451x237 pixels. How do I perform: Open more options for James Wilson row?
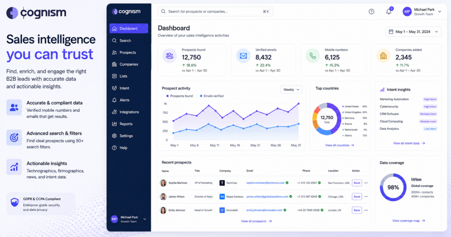366,197
